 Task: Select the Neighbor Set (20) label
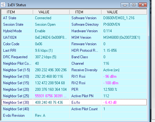(x=16, y=89)
